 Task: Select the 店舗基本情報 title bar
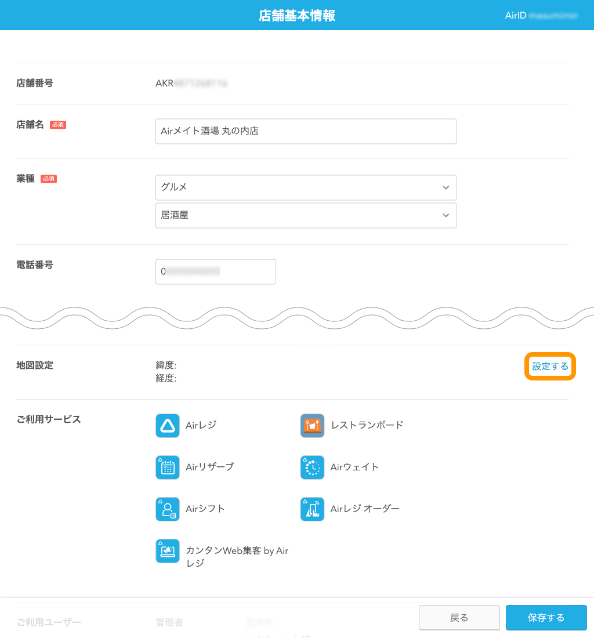pos(297,15)
